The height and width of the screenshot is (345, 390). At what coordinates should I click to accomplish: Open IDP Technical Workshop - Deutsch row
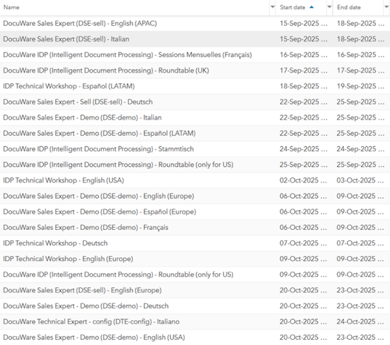click(55, 243)
